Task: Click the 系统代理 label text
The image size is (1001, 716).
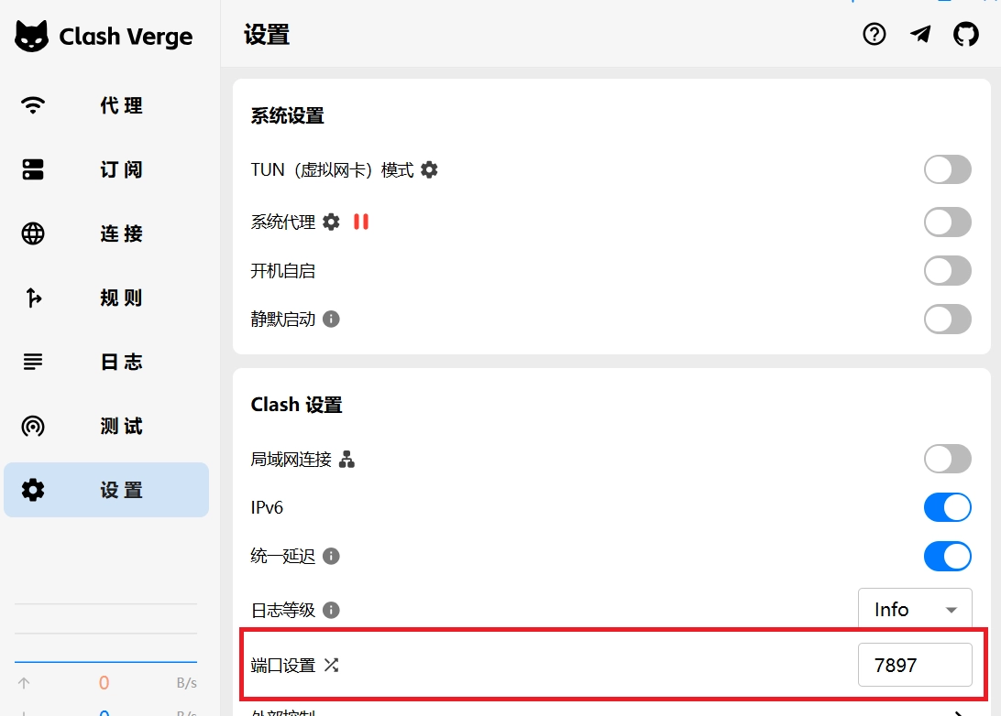Action: point(283,222)
